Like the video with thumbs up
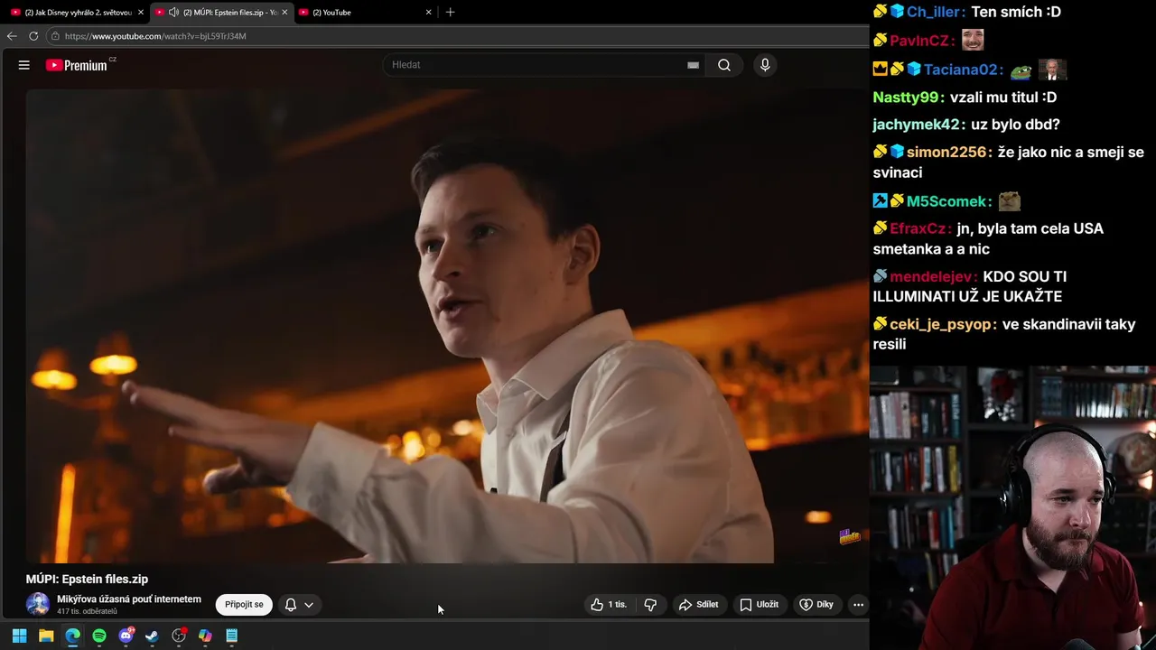 click(x=609, y=605)
